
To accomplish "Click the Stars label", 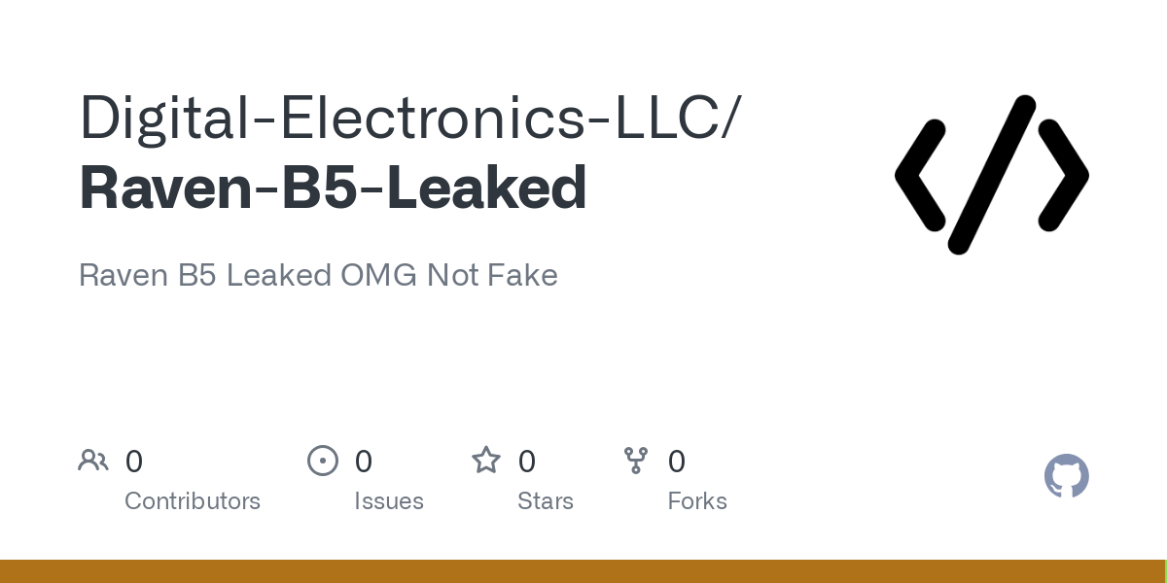I will click(x=546, y=501).
